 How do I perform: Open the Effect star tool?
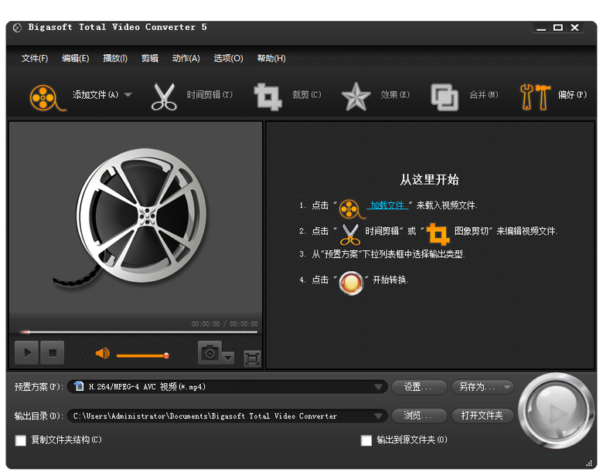click(x=356, y=97)
